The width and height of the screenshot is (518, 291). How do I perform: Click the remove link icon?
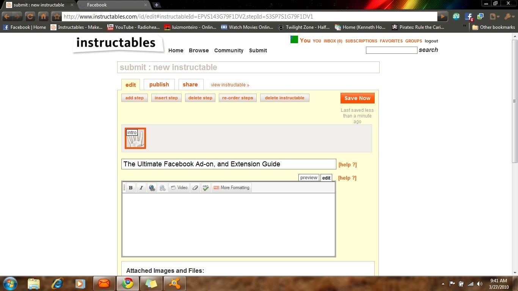tap(162, 187)
